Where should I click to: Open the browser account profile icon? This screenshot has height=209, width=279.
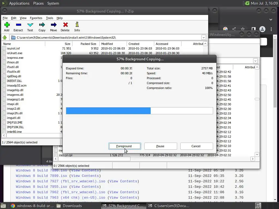coord(262,29)
